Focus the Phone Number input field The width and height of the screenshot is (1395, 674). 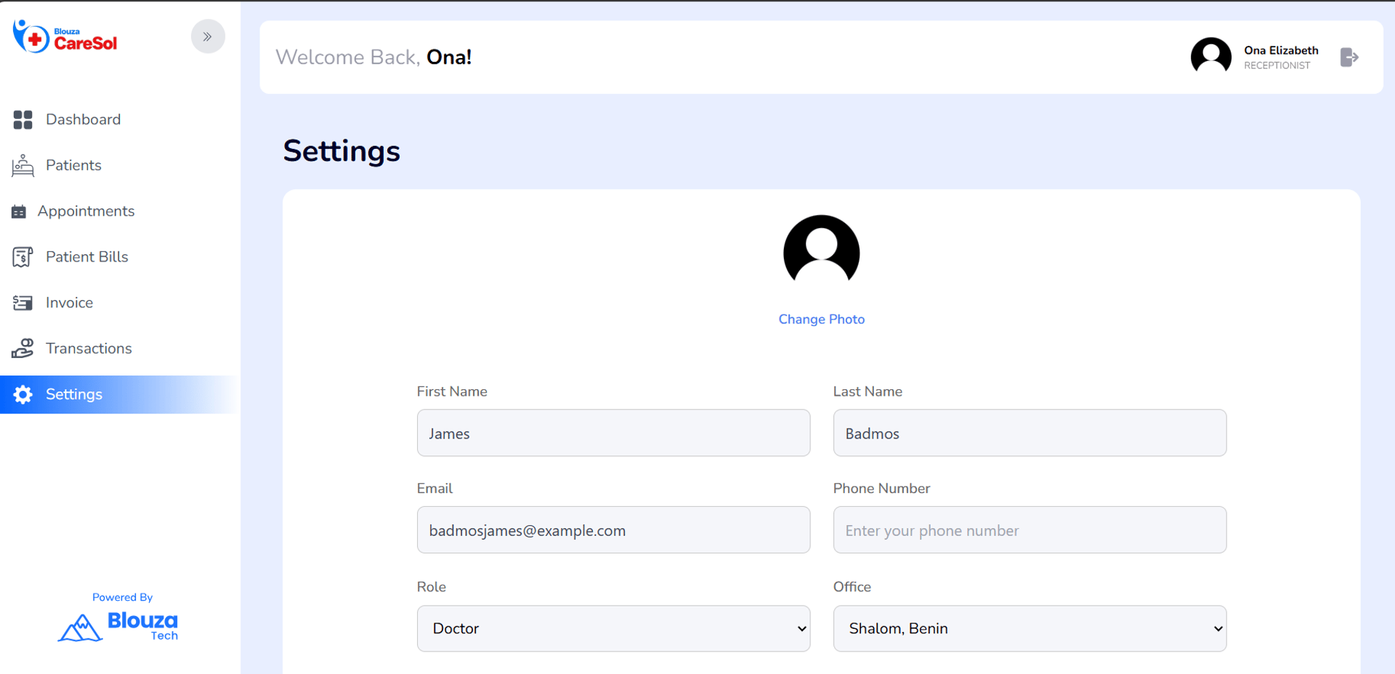[1030, 530]
